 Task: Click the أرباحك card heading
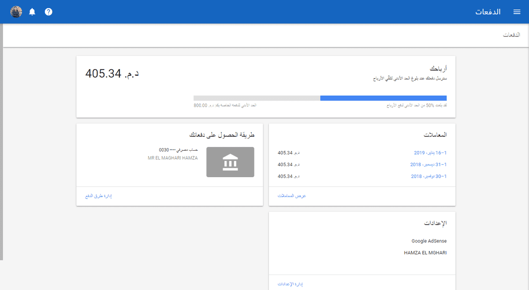(x=439, y=69)
